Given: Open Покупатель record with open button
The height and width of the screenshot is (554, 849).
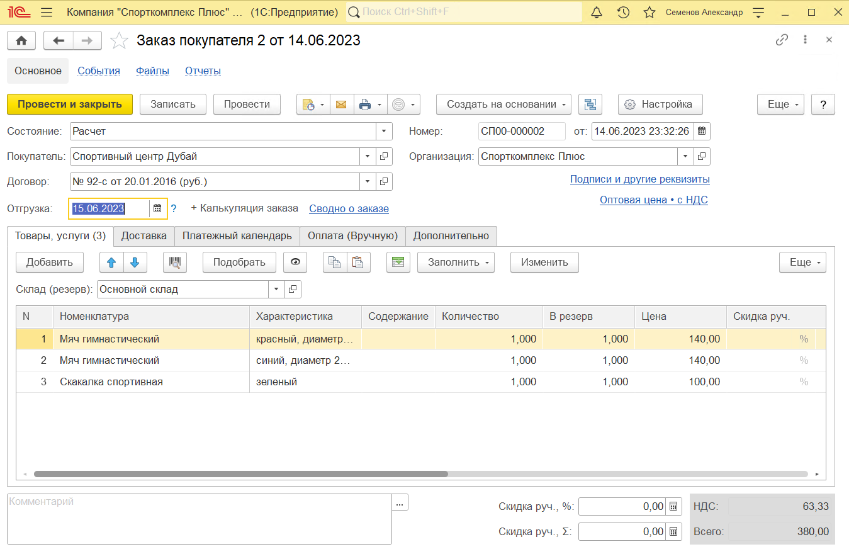Looking at the screenshot, I should point(385,157).
